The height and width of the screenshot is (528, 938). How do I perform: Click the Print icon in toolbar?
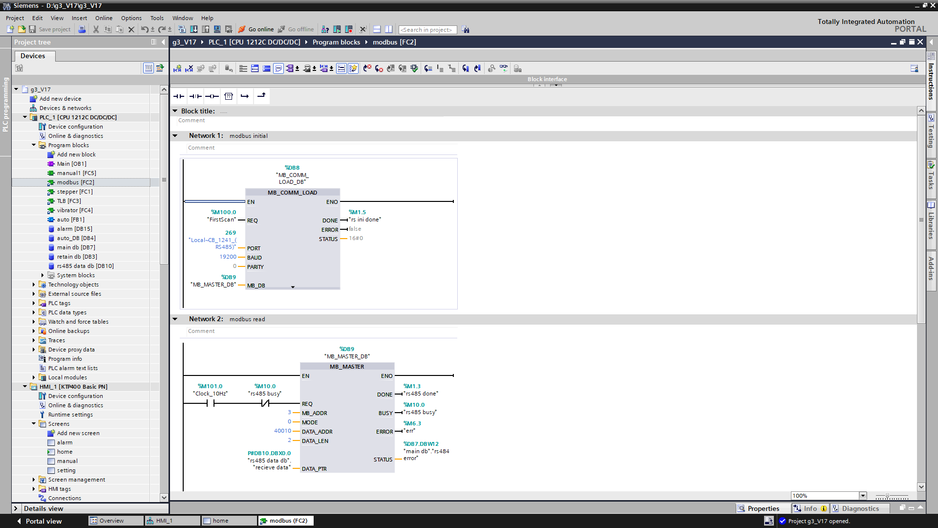82,29
